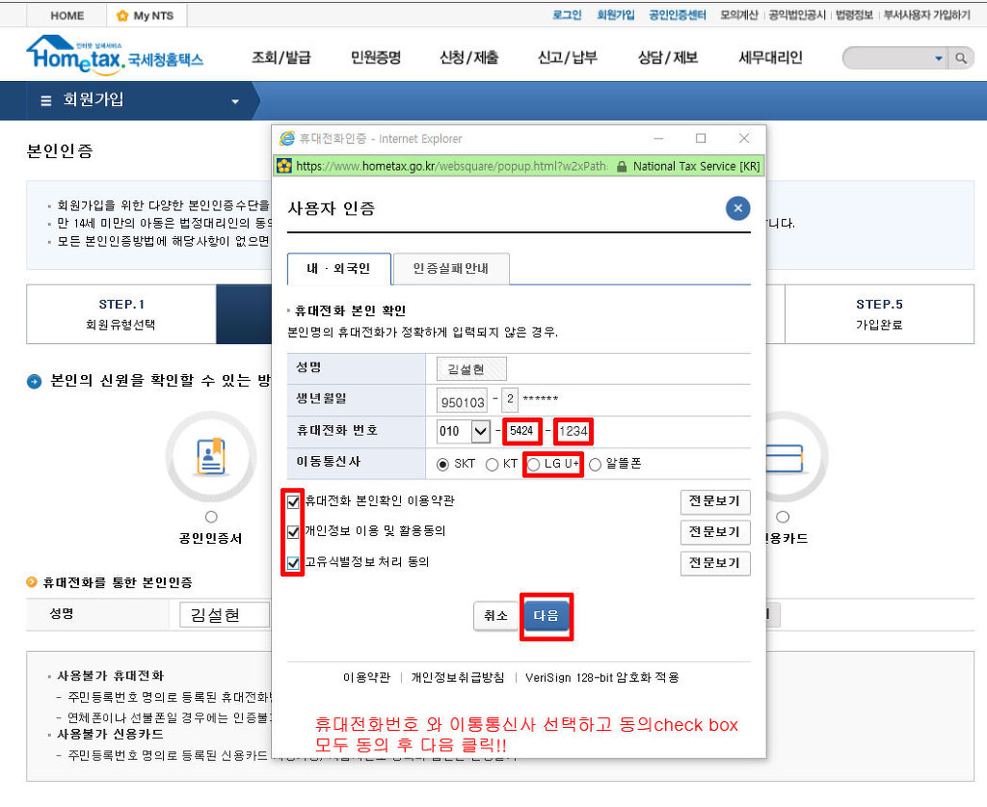Viewport: 987px width, 807px height.
Task: Open the 010 phone prefix dropdown
Action: [480, 431]
